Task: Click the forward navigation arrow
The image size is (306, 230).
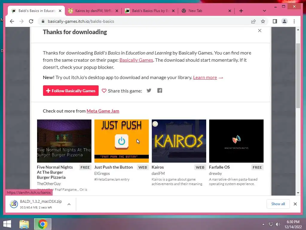Action: 22,21
